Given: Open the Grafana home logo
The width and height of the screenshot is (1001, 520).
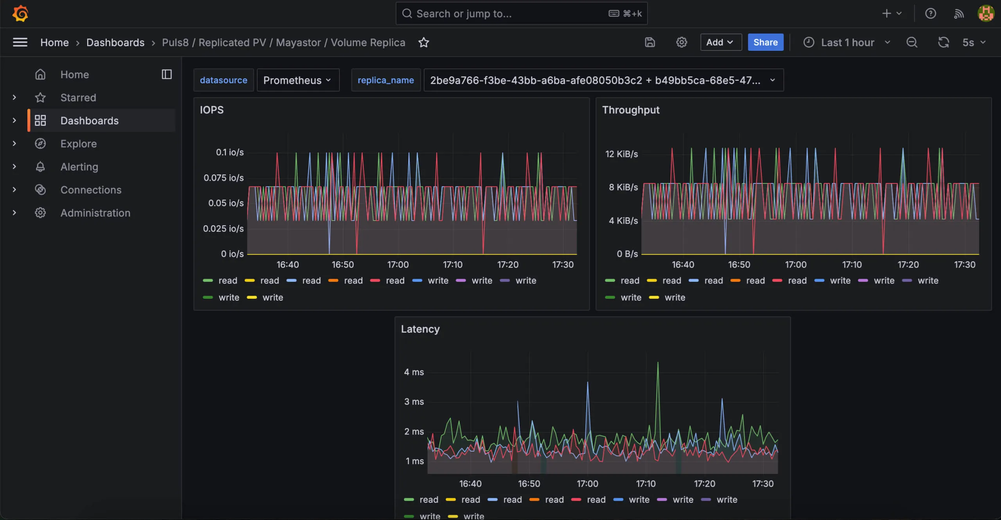Looking at the screenshot, I should tap(20, 13).
